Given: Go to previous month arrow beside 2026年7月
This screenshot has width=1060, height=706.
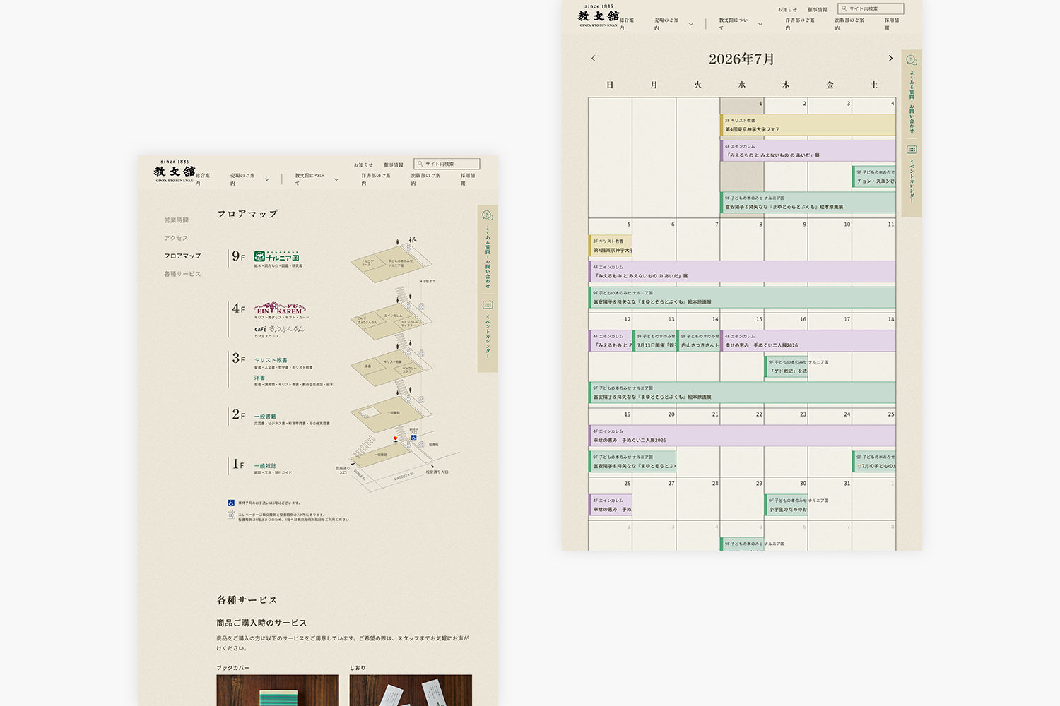Looking at the screenshot, I should (594, 59).
